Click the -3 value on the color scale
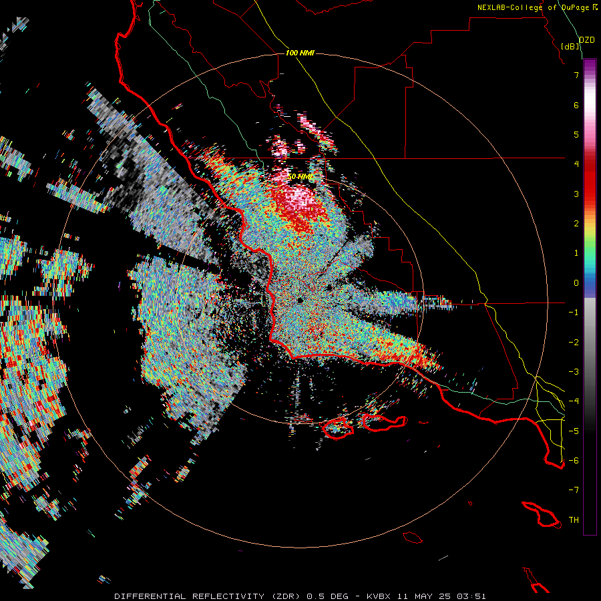601x601 pixels. click(x=574, y=372)
